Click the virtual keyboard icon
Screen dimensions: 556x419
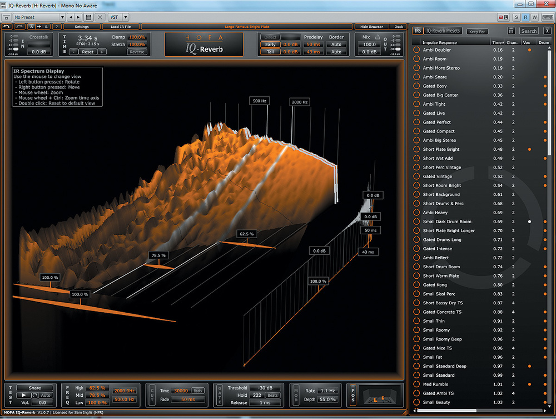coord(548,17)
